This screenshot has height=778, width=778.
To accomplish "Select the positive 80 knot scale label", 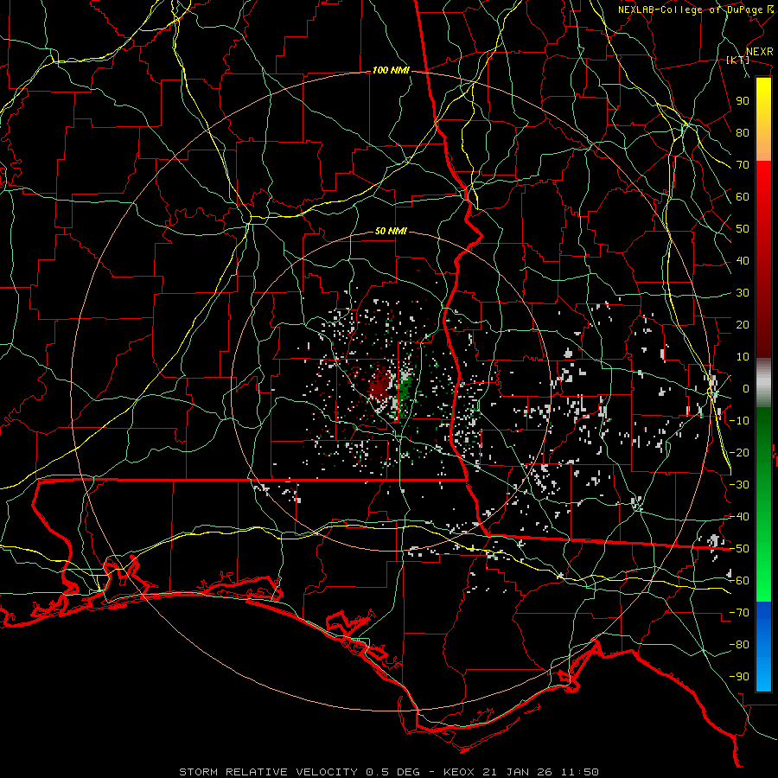I will click(743, 133).
